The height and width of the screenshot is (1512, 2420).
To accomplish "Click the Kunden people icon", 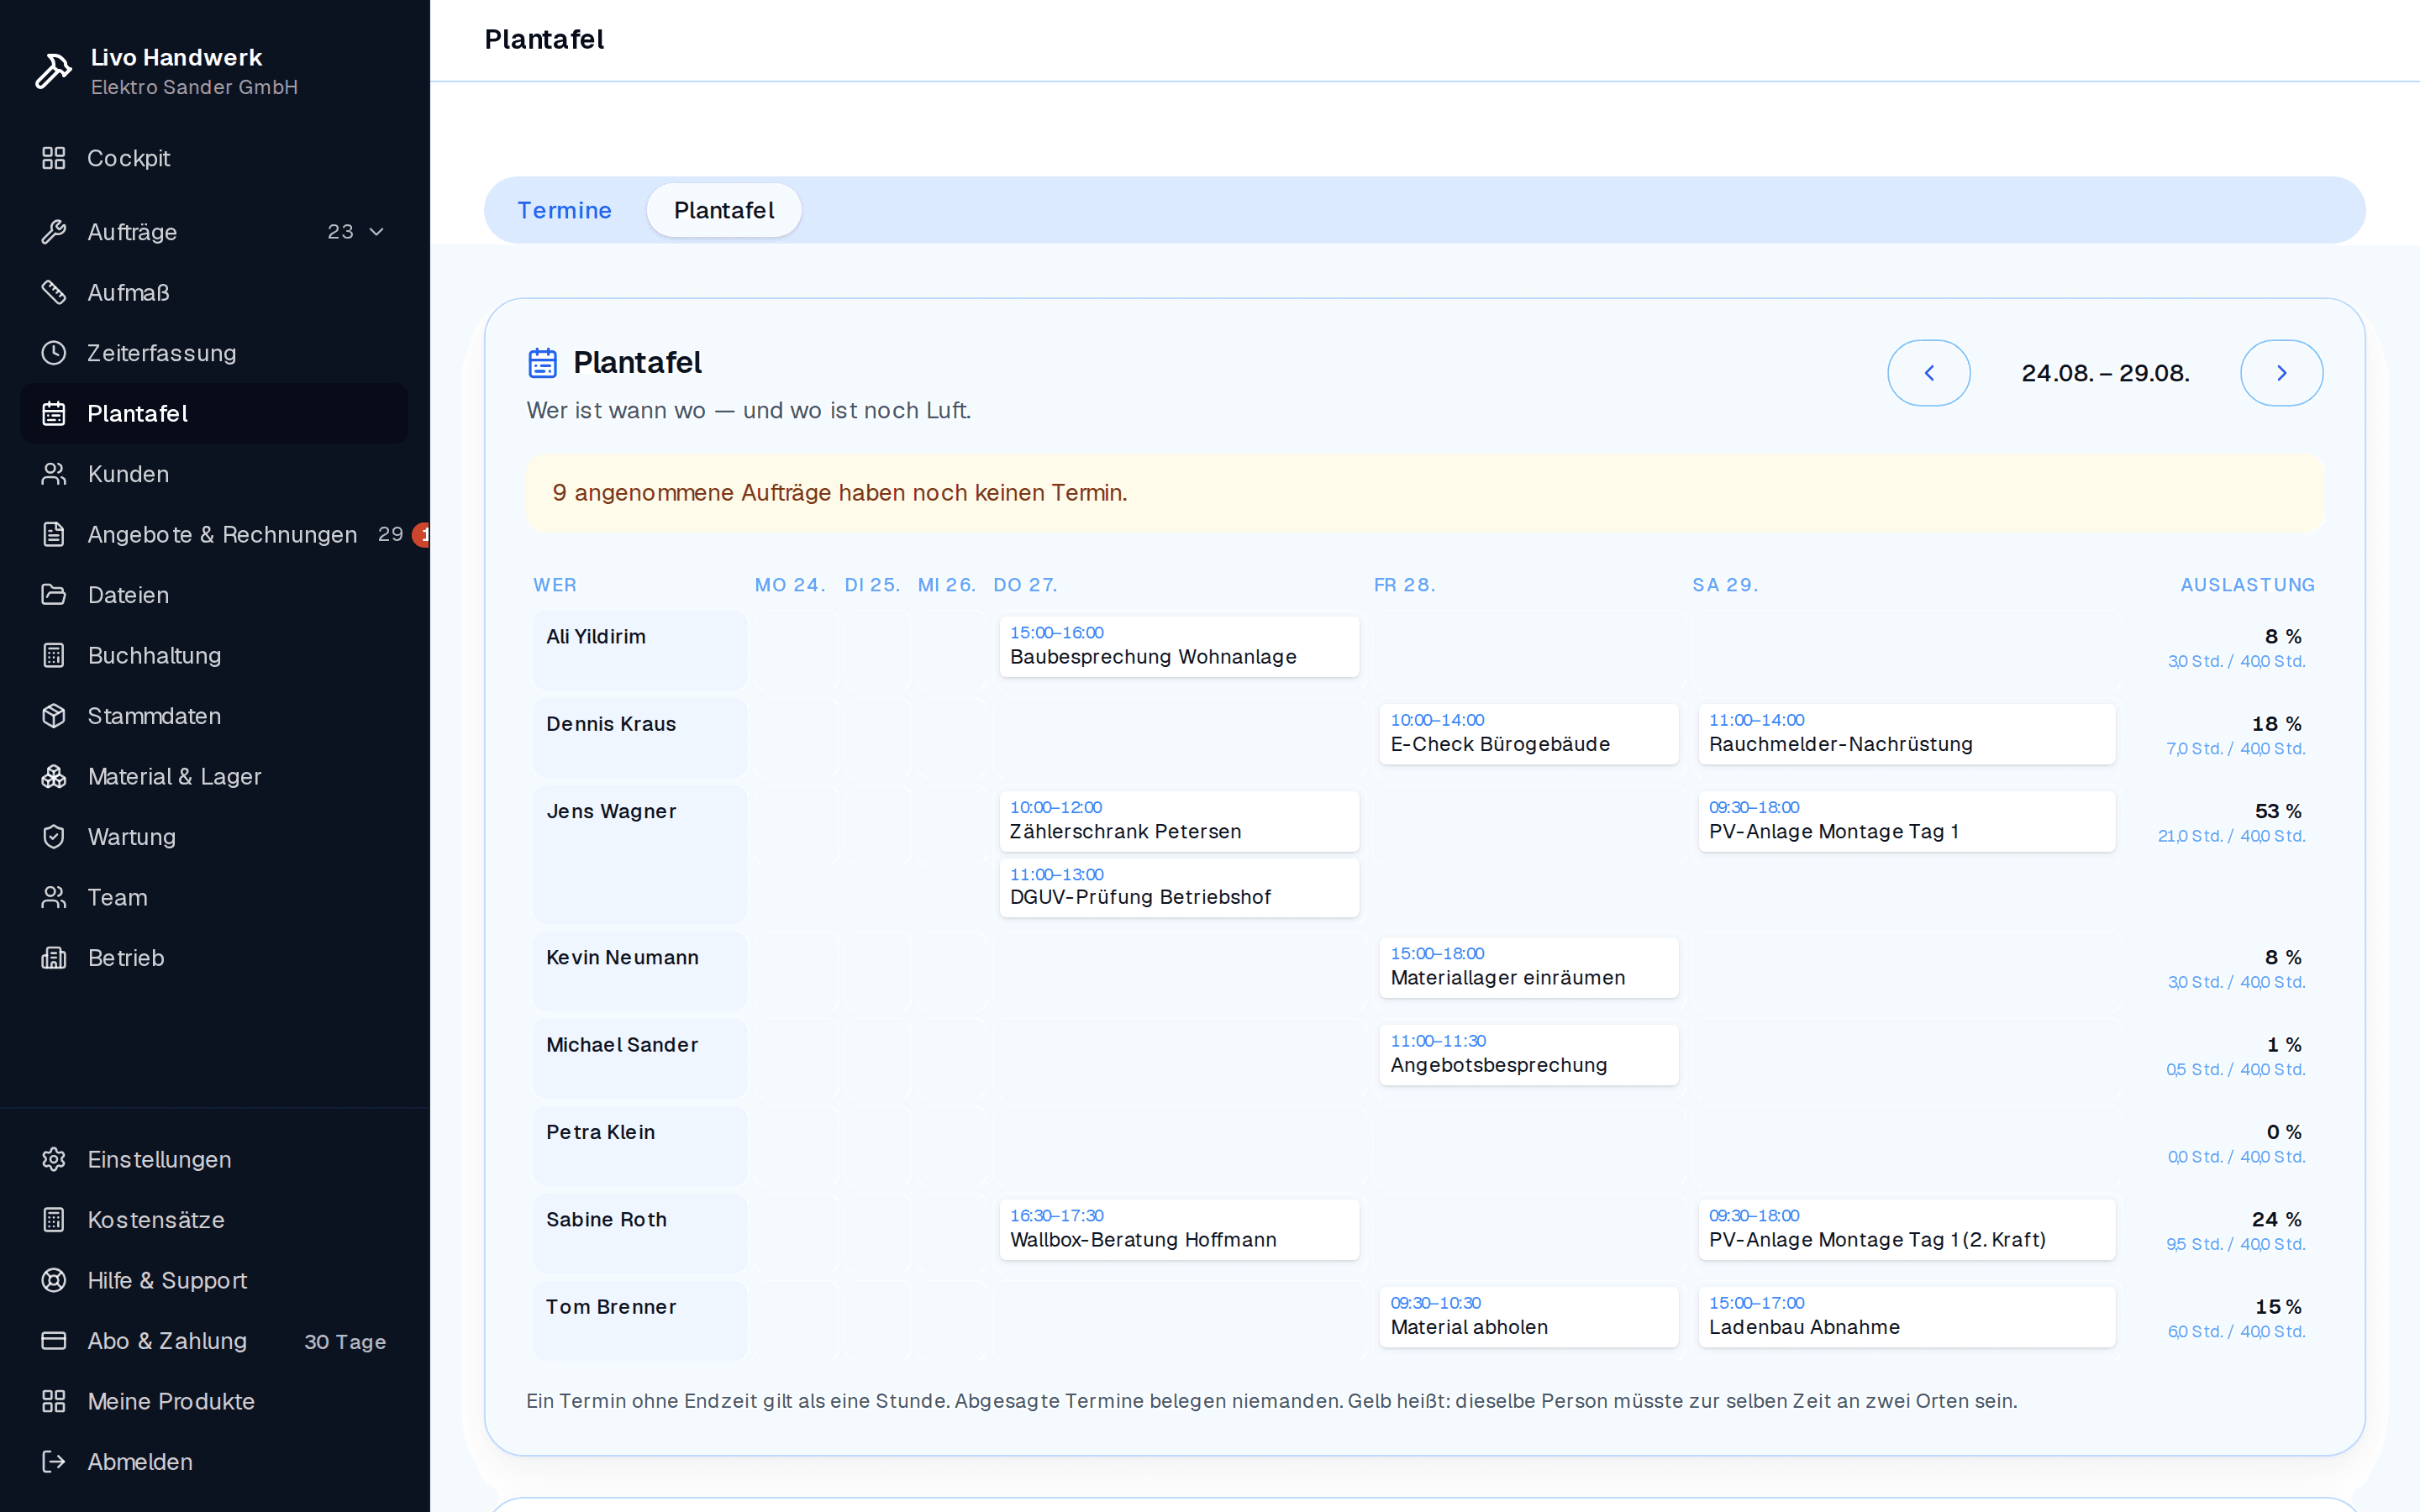I will [x=54, y=474].
